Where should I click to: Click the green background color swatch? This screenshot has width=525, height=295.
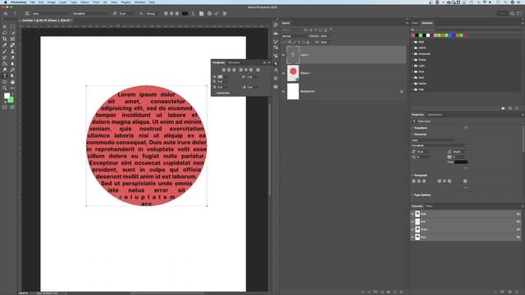click(x=11, y=100)
